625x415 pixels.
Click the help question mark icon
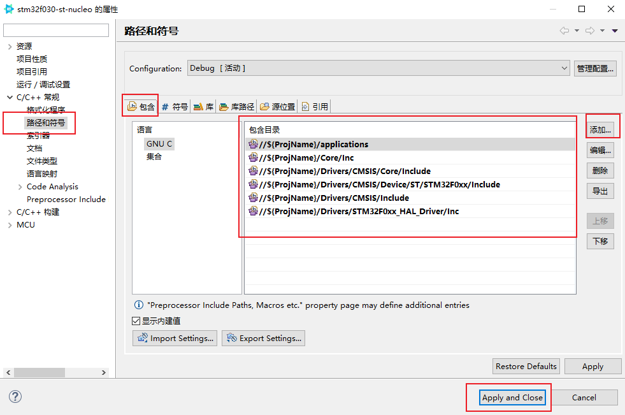(15, 397)
